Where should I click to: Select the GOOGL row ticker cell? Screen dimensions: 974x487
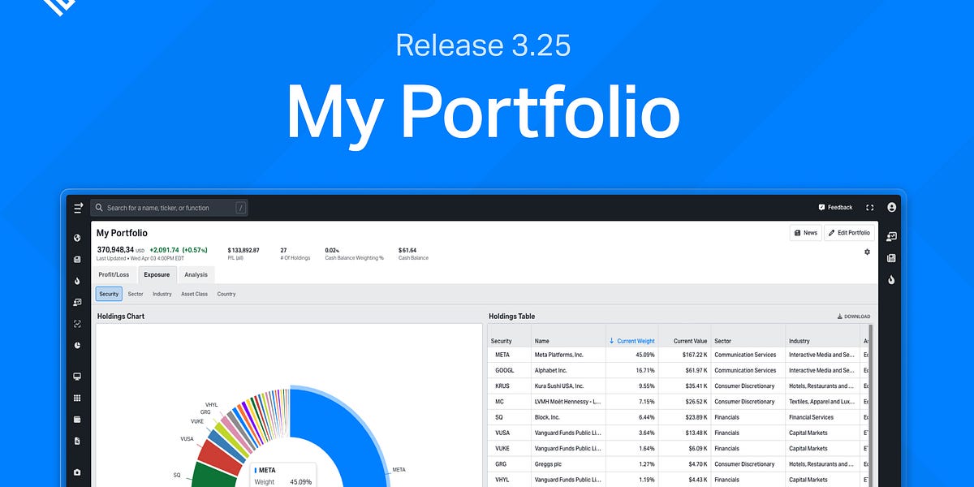point(510,370)
